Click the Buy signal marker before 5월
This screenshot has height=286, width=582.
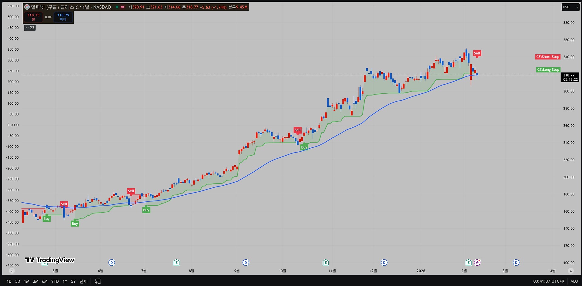tap(46, 218)
